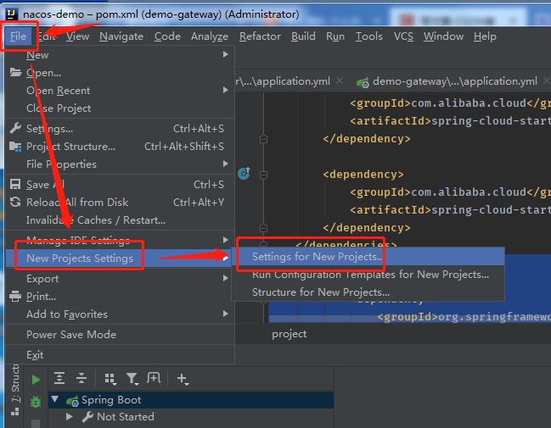Open the Analyze menu
Viewport: 551px width, 428px height.
point(210,36)
